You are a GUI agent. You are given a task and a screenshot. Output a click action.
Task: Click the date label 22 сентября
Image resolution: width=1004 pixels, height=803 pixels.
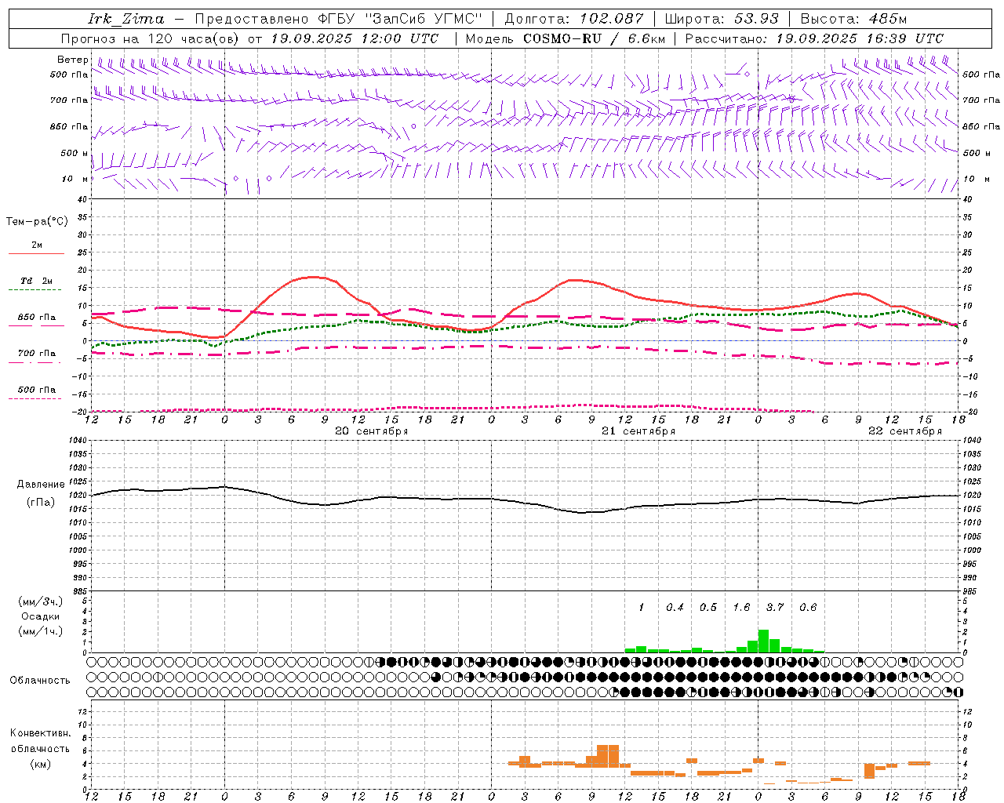905,431
